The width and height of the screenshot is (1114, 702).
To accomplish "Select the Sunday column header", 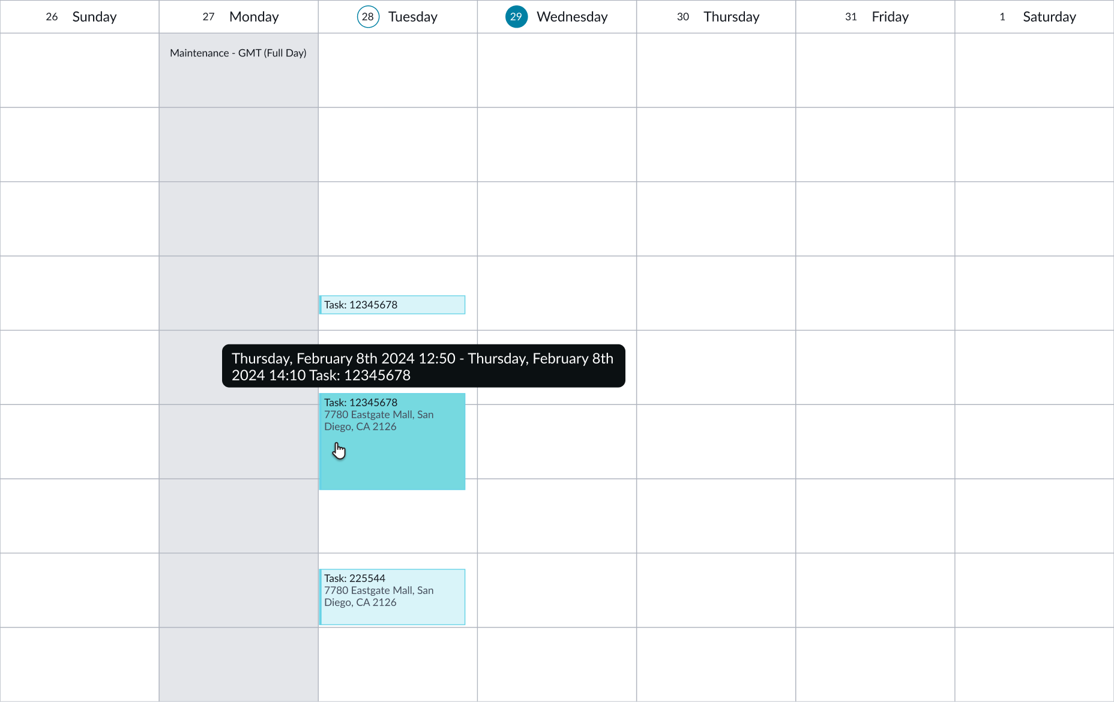I will click(x=94, y=17).
